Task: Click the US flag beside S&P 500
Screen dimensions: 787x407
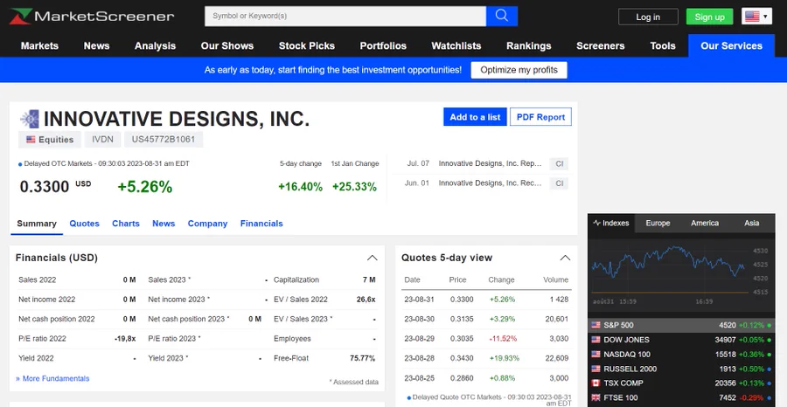Action: [x=595, y=325]
